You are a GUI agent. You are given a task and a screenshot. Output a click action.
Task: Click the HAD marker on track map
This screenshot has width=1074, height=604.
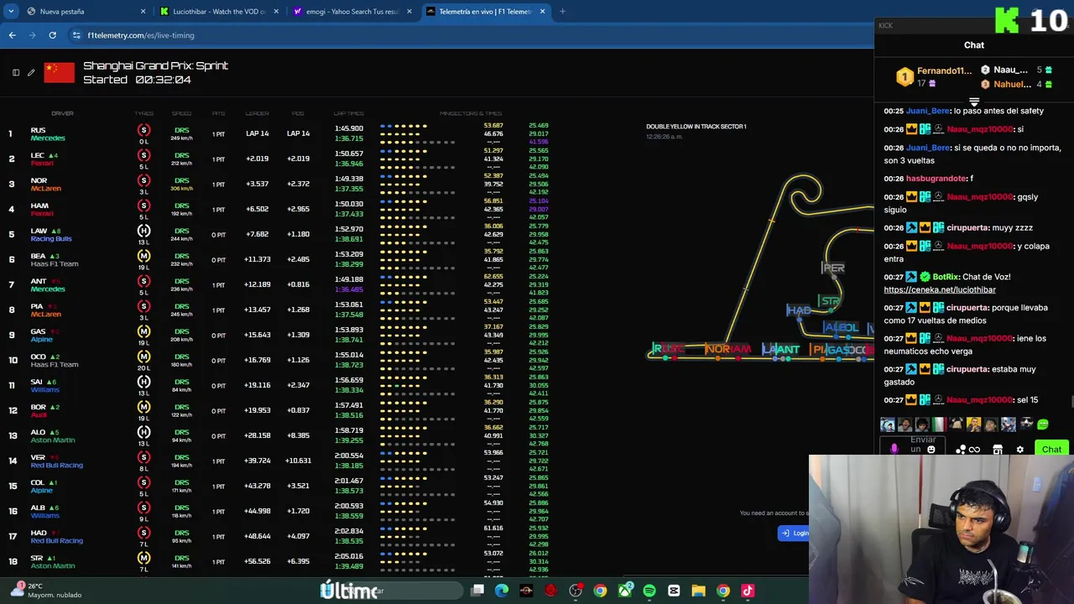[799, 310]
